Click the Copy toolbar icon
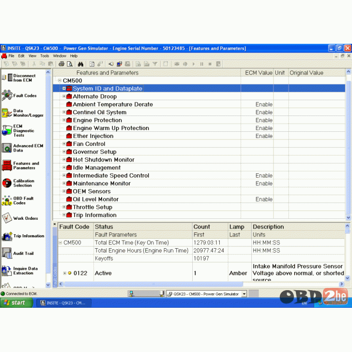 click(42, 64)
